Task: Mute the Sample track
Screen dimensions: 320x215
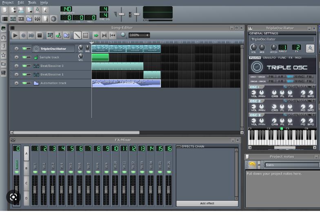Action: [25, 57]
